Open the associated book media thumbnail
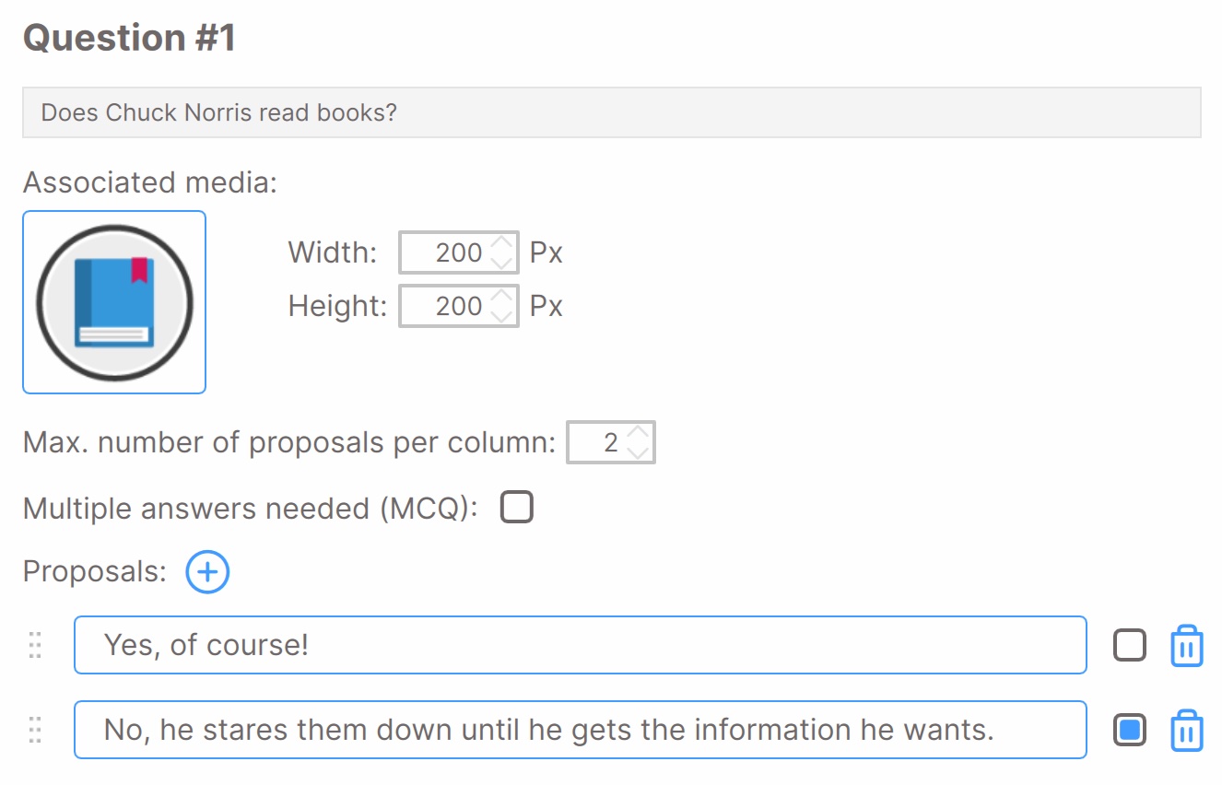The width and height of the screenshot is (1222, 785). coord(114,302)
